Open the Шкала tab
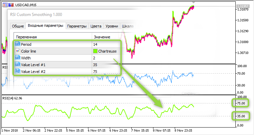 click(128, 26)
